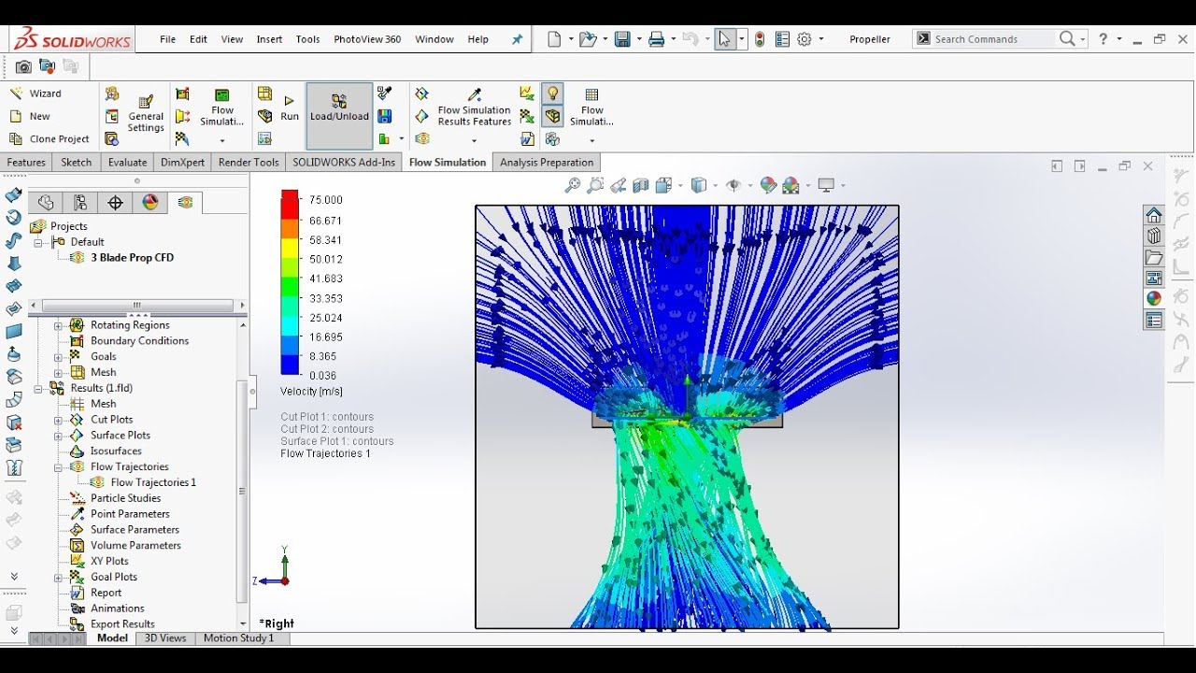Toggle the Hide/Show Items eye icon
The height and width of the screenshot is (673, 1196).
coord(733,186)
